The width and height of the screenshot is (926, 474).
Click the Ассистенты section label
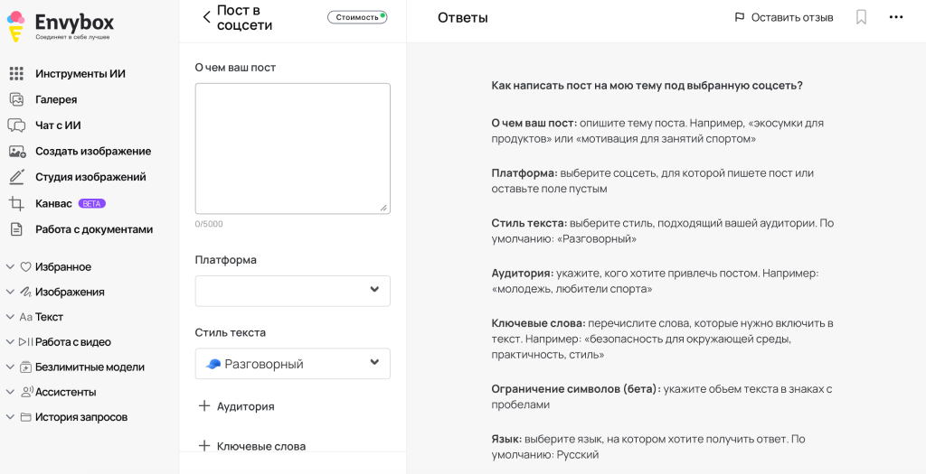65,392
